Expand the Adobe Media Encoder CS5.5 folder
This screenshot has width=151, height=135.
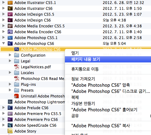pyautogui.click(x=3, y=26)
